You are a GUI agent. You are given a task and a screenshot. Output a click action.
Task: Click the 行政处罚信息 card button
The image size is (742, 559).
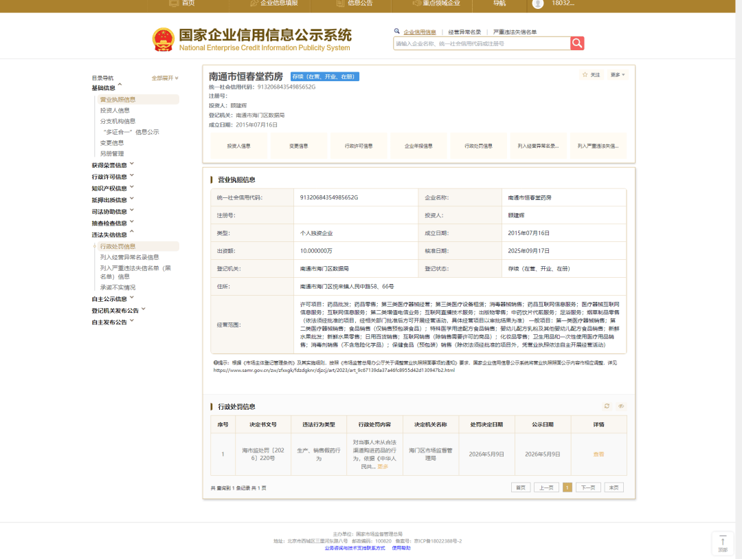[478, 146]
